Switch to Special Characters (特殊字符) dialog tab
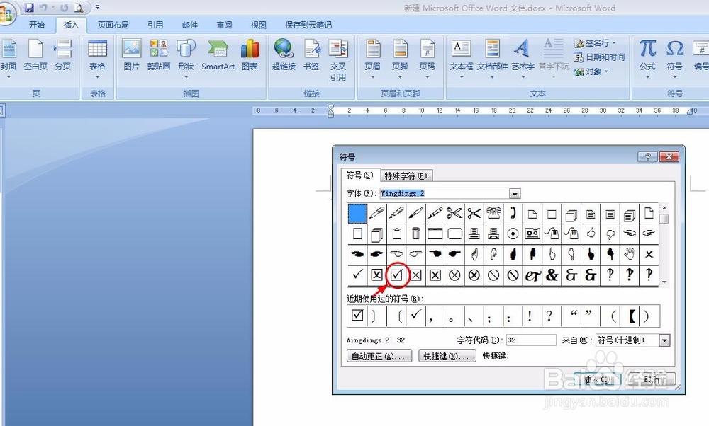709x426 pixels. [406, 175]
